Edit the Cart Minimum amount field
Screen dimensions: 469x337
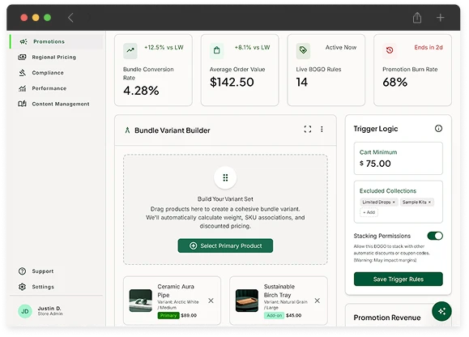click(398, 159)
